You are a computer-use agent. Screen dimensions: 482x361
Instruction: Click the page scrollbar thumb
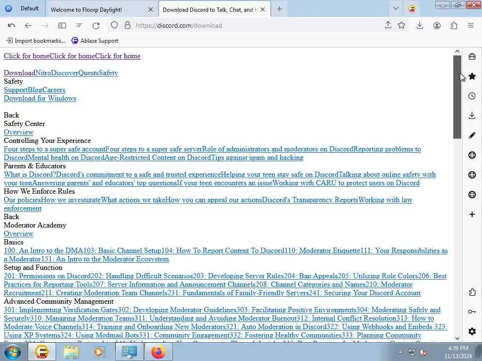pos(457,97)
